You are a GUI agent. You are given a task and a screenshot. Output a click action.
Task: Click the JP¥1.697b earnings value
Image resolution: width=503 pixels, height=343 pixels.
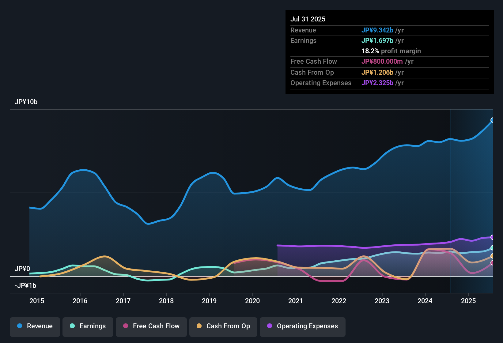pos(377,41)
